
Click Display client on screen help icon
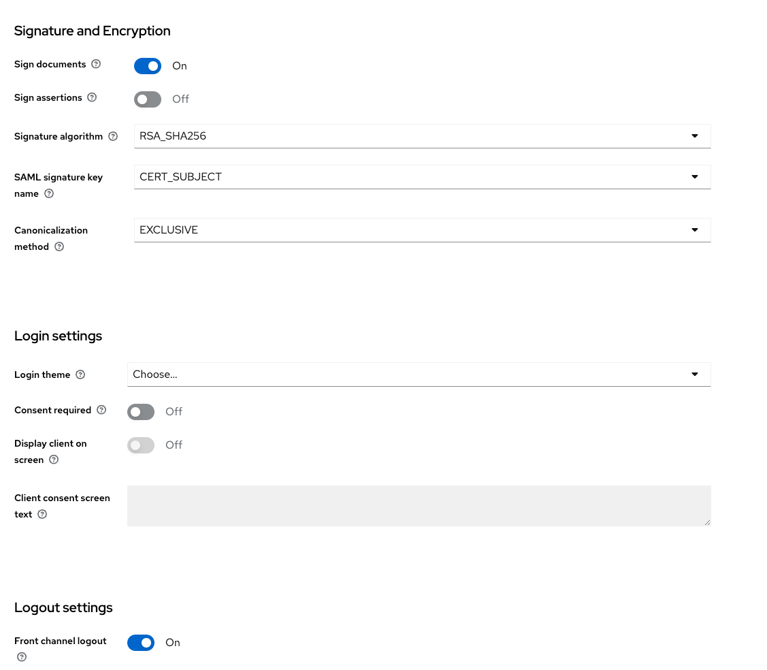click(54, 460)
